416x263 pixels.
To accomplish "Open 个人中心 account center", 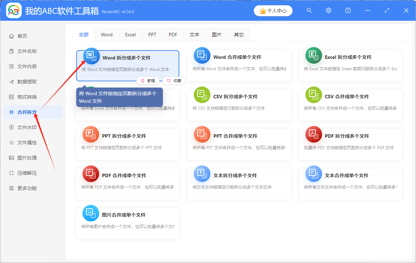I will (273, 11).
